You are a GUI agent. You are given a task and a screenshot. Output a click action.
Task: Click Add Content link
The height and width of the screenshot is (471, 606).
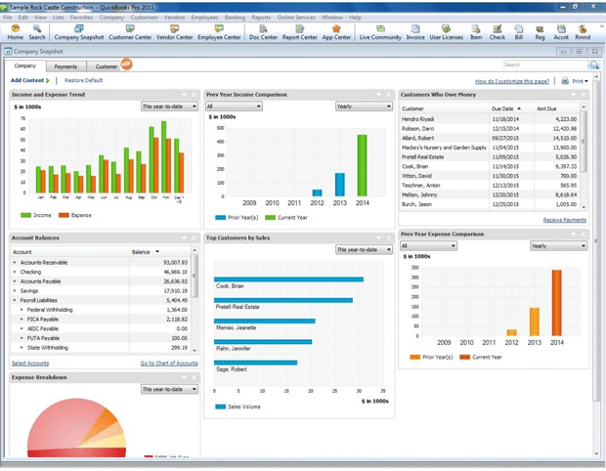coord(29,80)
